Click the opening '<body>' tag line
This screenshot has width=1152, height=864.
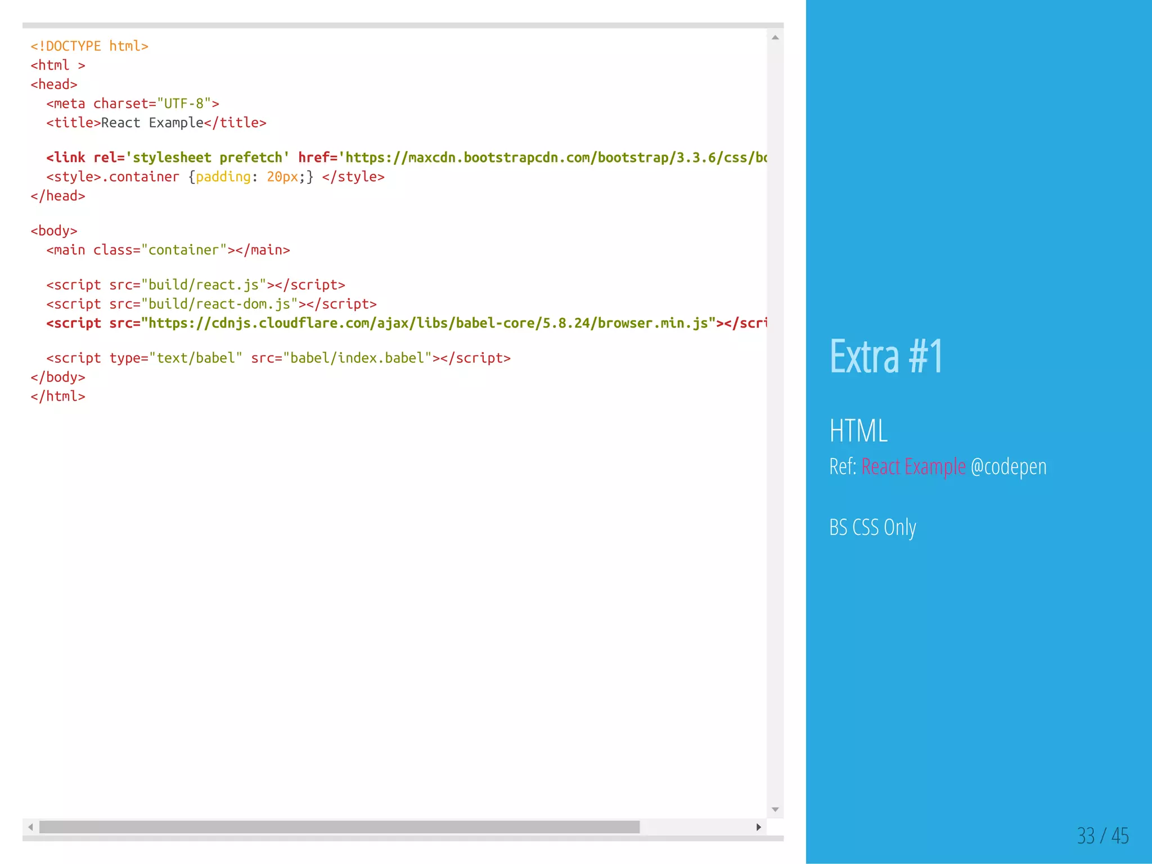point(54,231)
